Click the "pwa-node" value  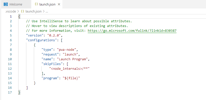pos(66,50)
